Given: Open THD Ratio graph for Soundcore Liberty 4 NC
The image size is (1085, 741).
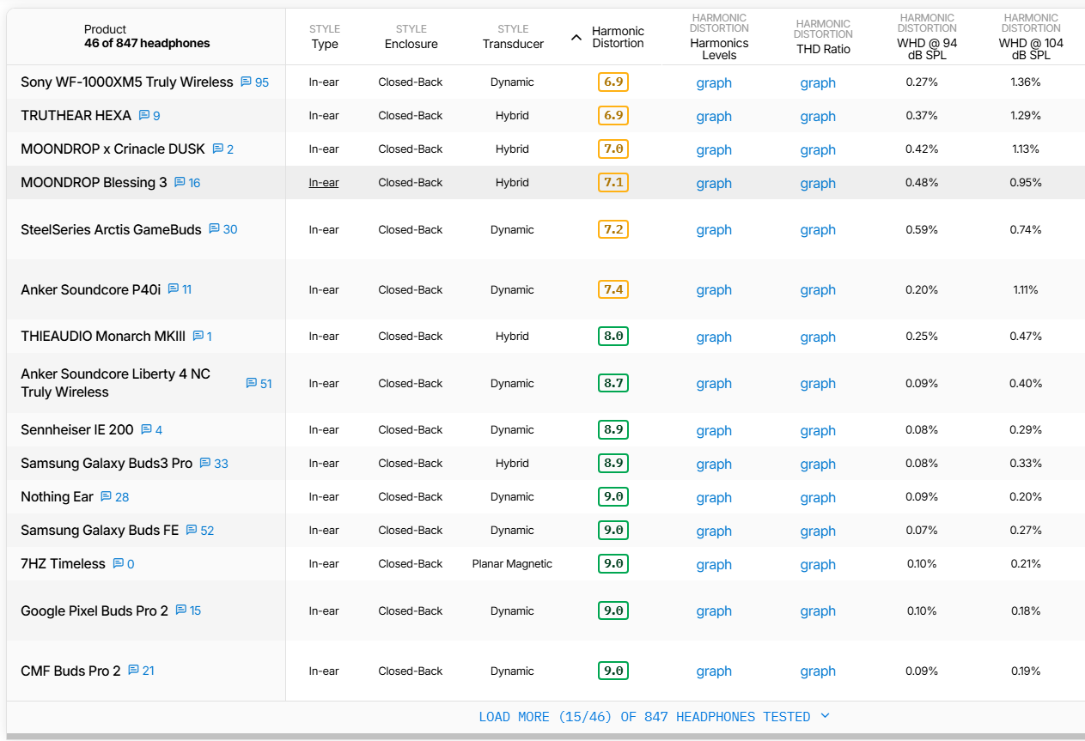Looking at the screenshot, I should coord(818,384).
